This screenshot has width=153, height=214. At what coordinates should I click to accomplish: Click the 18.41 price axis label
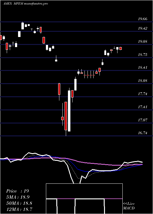[x=143, y=68]
